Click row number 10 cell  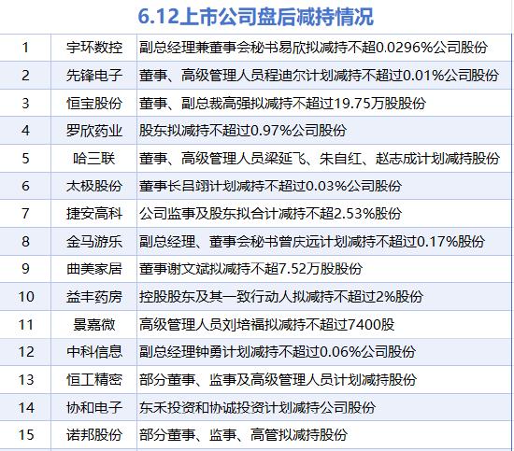25,296
